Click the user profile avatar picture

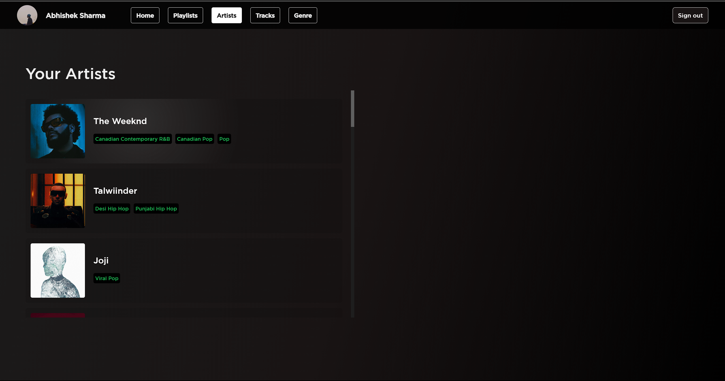(x=27, y=15)
